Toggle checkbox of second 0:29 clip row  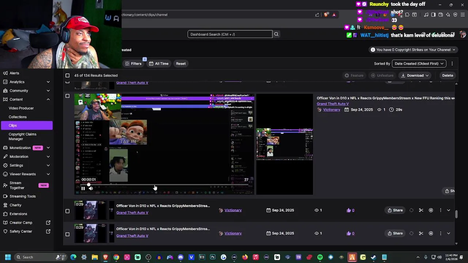click(x=67, y=234)
